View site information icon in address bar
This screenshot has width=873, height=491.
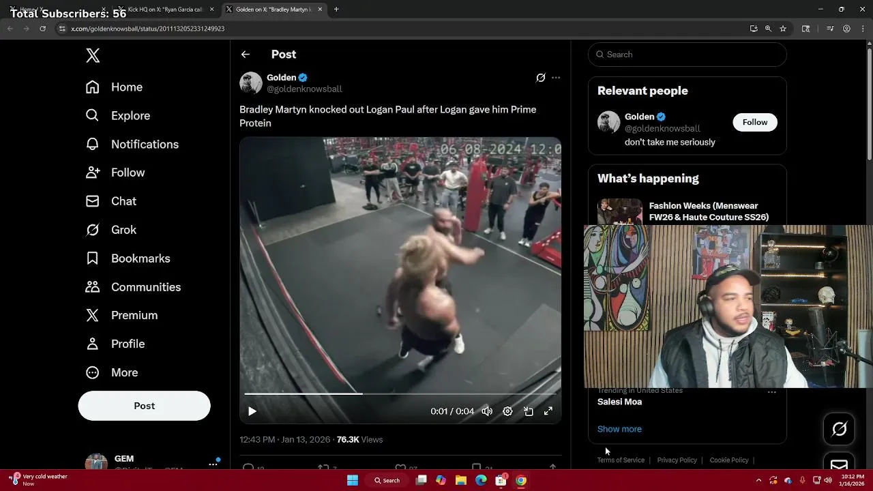click(x=62, y=29)
